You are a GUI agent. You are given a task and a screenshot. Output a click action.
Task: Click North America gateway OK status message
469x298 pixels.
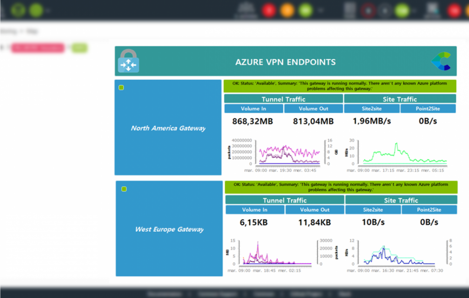(x=340, y=86)
